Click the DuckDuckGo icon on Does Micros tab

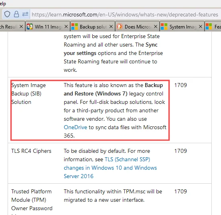[x=120, y=26]
